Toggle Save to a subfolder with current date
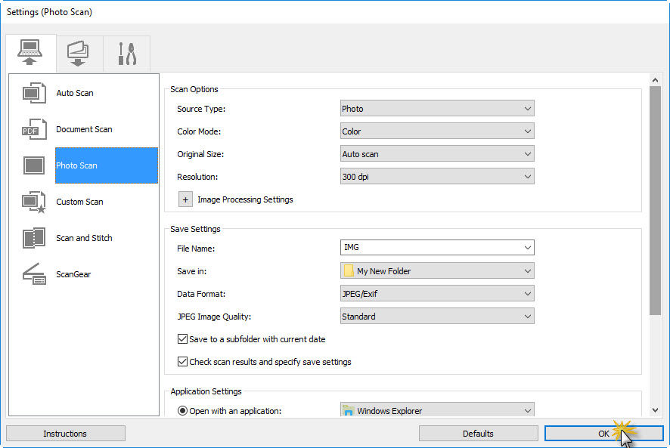Screen dimensions: 670x448 (182, 339)
